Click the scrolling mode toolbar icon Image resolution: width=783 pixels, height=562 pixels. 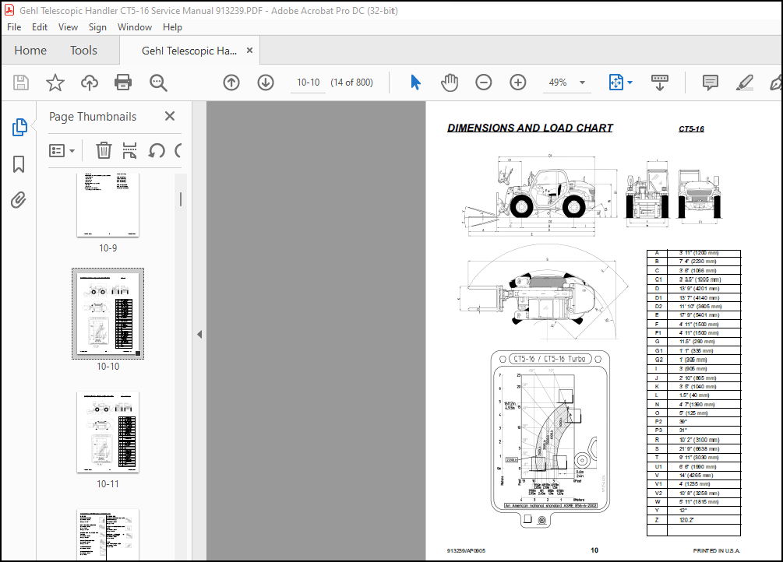coord(660,83)
